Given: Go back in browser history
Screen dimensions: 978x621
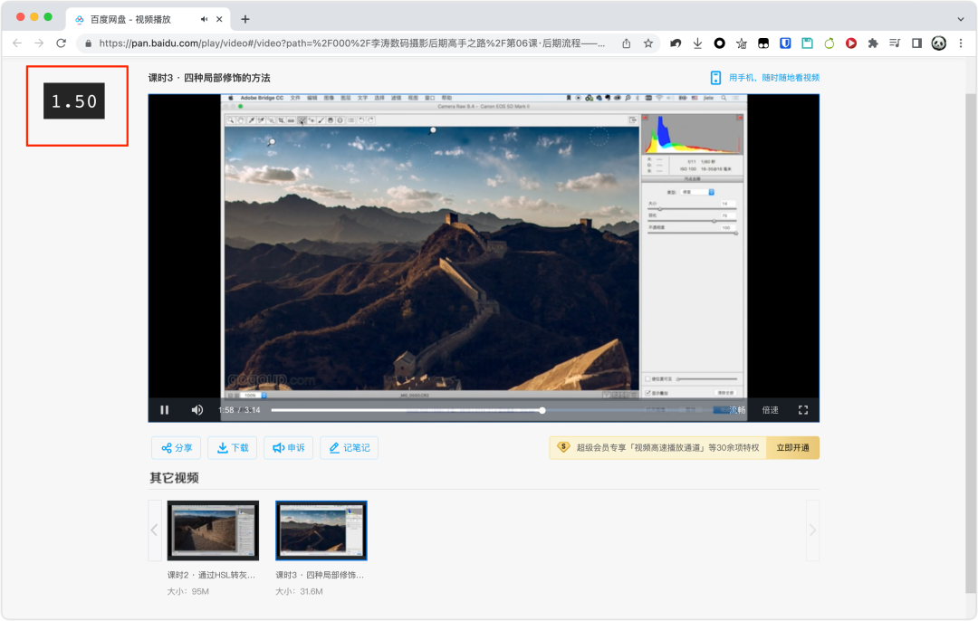Looking at the screenshot, I should (17, 43).
